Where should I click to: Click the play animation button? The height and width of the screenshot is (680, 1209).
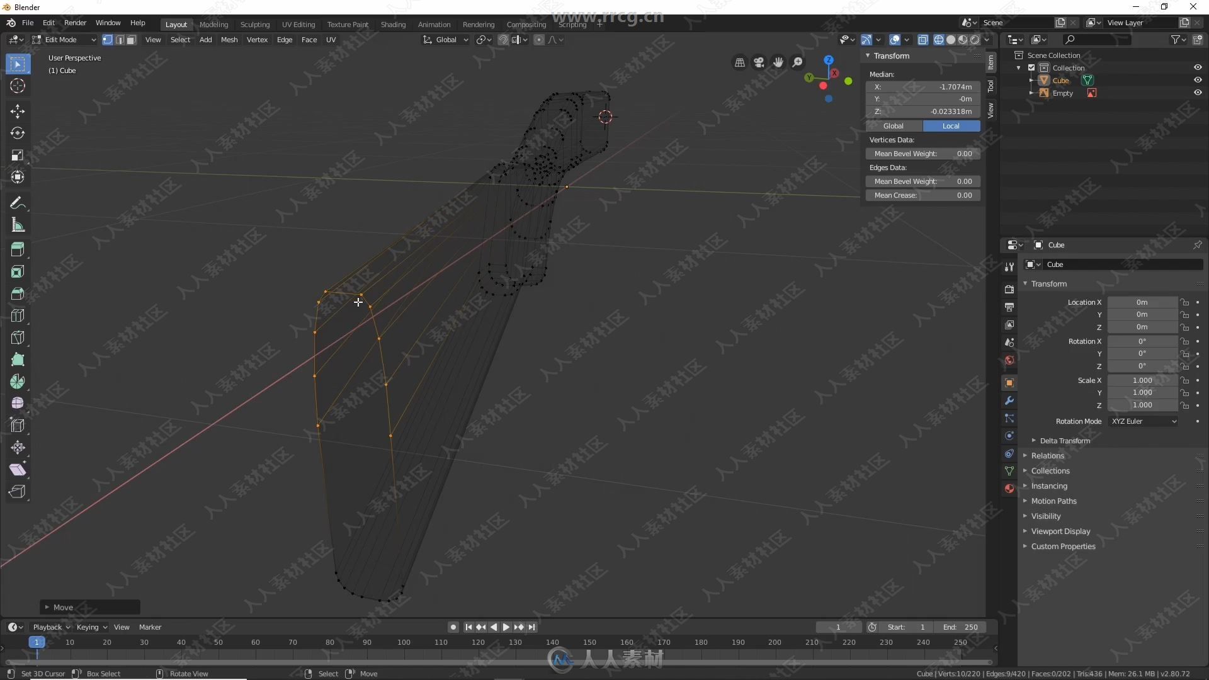(506, 627)
